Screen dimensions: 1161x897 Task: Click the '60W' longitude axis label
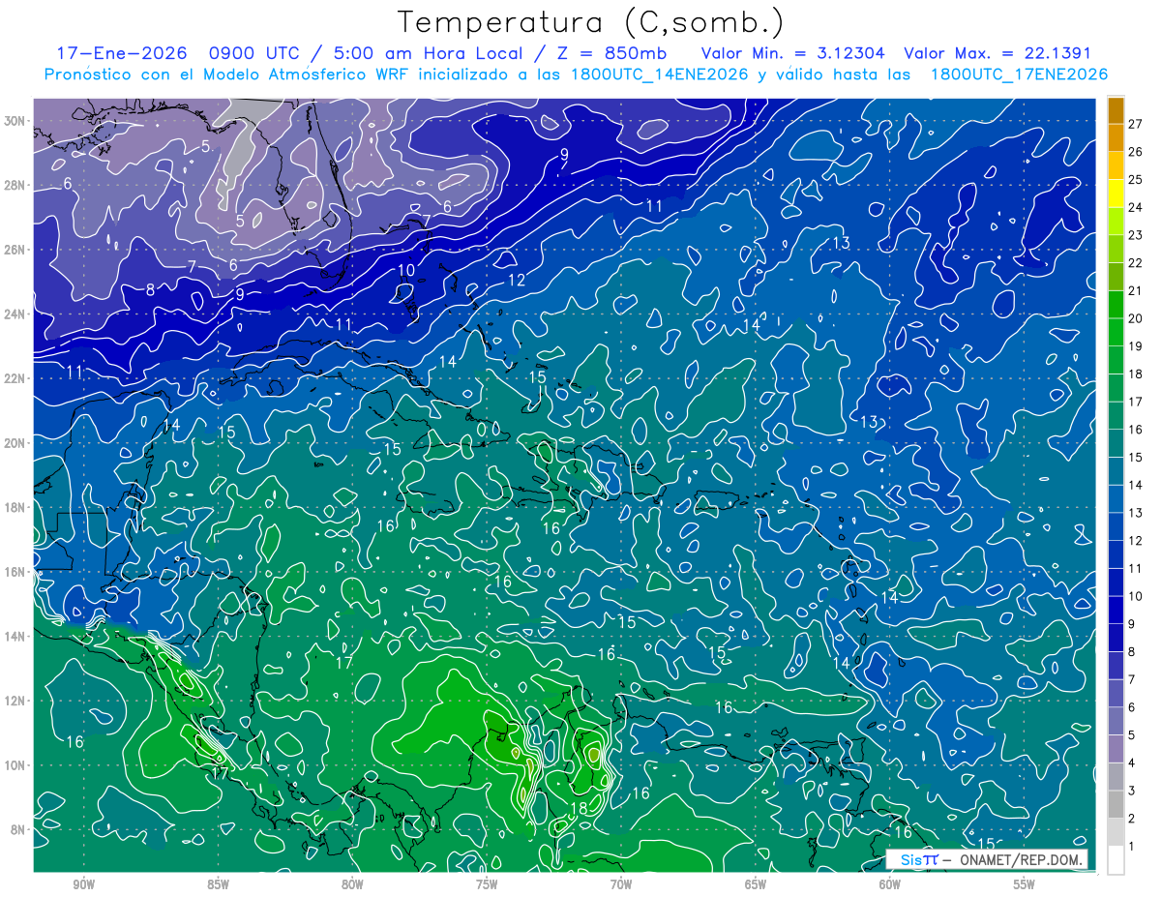point(890,884)
